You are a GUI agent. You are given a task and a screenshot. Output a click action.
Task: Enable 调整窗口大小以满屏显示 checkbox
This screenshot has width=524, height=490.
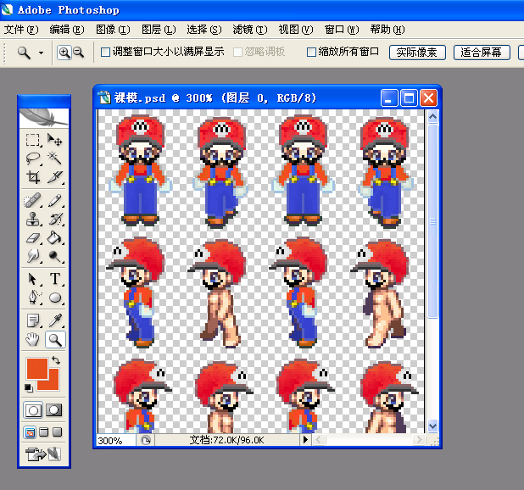click(106, 52)
